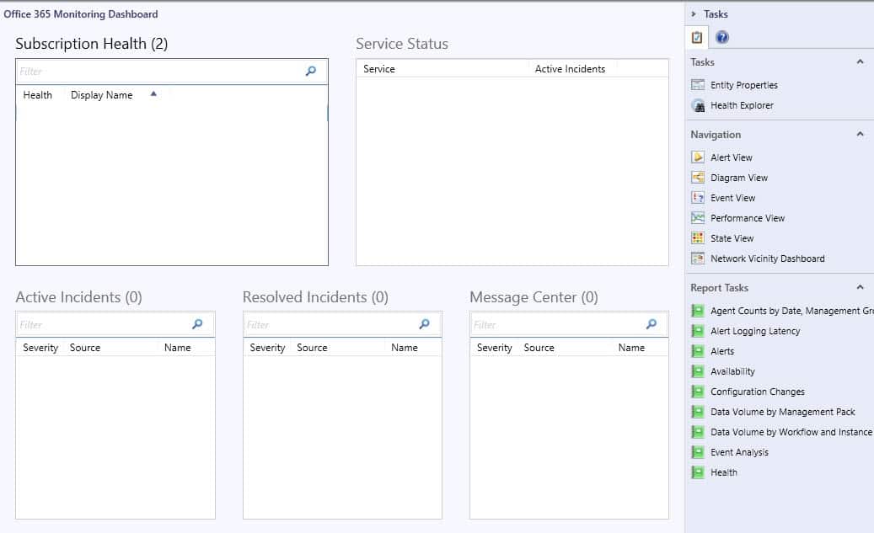874x533 pixels.
Task: Click the Agent Counts by Date report icon
Action: tap(697, 311)
